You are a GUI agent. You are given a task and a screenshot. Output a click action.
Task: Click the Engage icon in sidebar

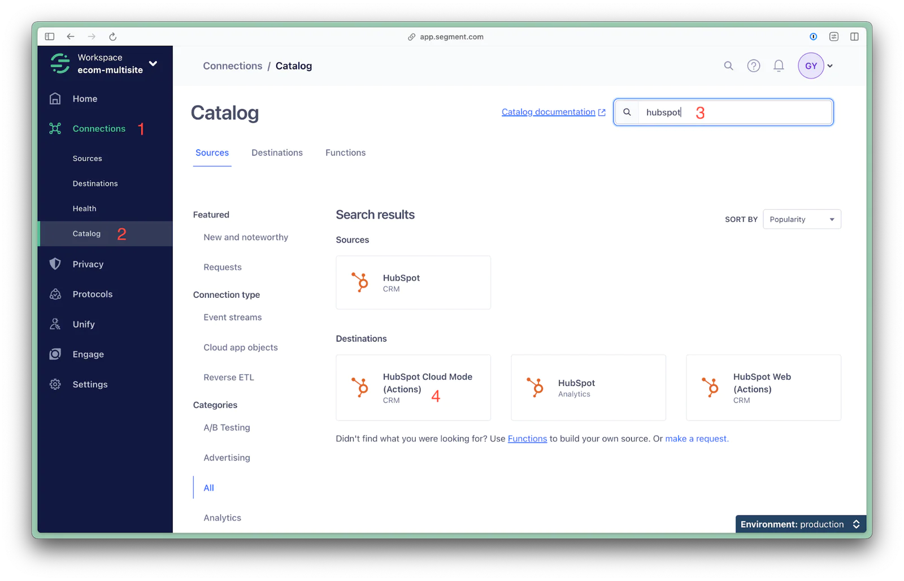coord(55,354)
